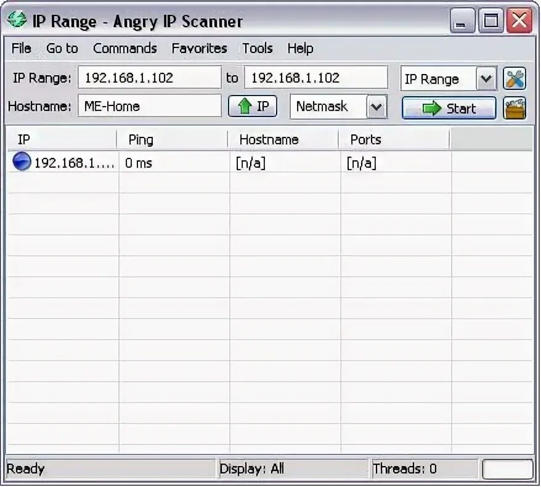Image resolution: width=541 pixels, height=487 pixels.
Task: Sort by the IP column header
Action: tap(62, 139)
